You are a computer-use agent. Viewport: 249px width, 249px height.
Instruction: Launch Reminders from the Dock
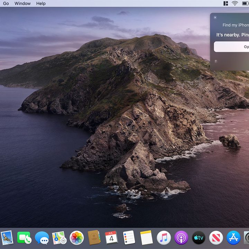(129, 238)
